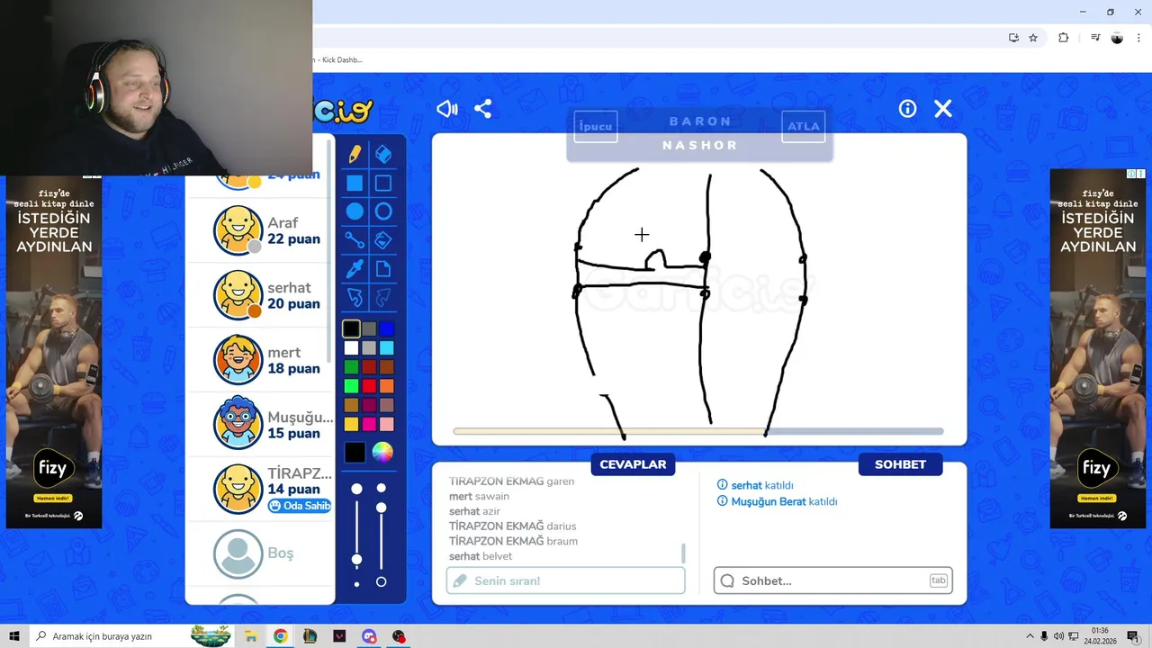Focus the Sohbet chat input field
Image resolution: width=1152 pixels, height=648 pixels.
coord(833,580)
